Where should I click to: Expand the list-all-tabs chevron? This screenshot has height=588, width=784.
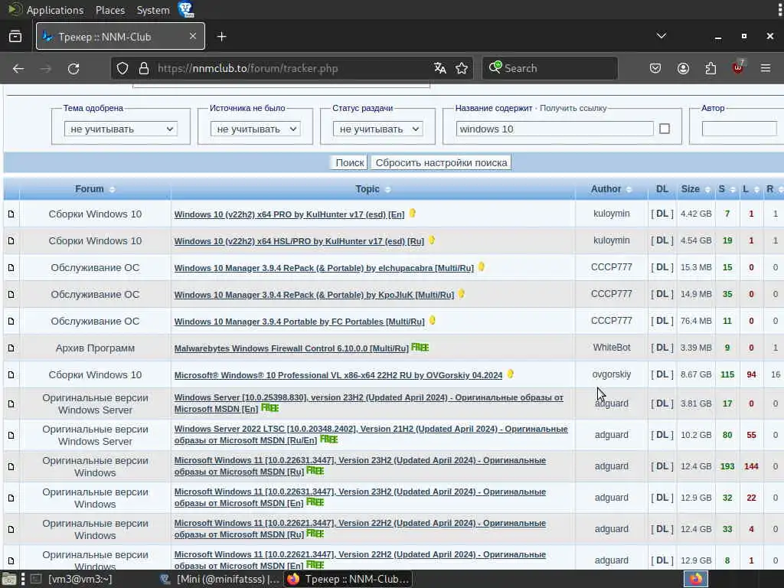(661, 36)
